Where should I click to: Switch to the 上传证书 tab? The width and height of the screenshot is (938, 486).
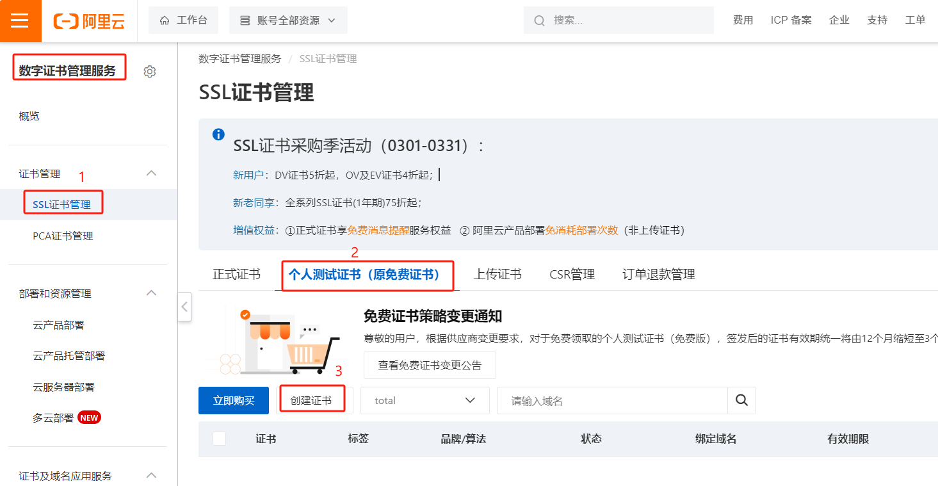[497, 274]
